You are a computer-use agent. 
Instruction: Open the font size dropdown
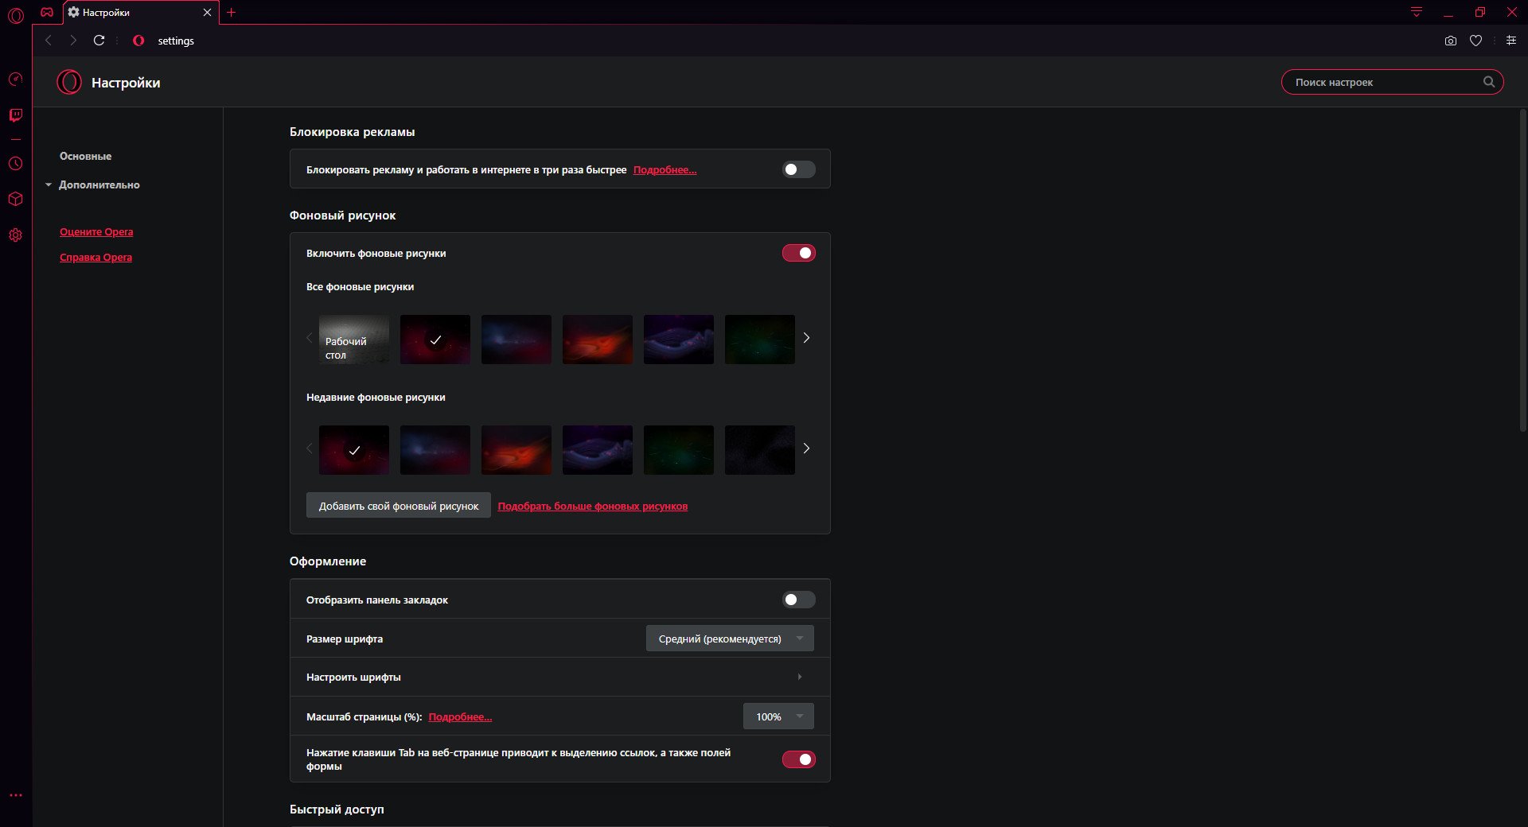(x=729, y=639)
